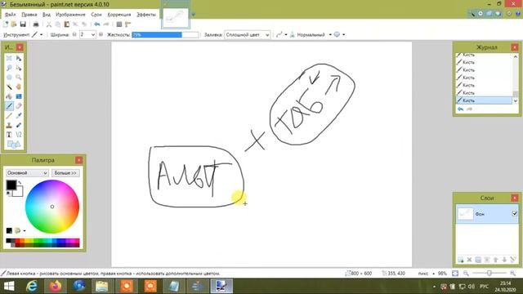The image size is (523, 294).
Task: Open layer properties icon in Слои panel
Action: pos(513,260)
